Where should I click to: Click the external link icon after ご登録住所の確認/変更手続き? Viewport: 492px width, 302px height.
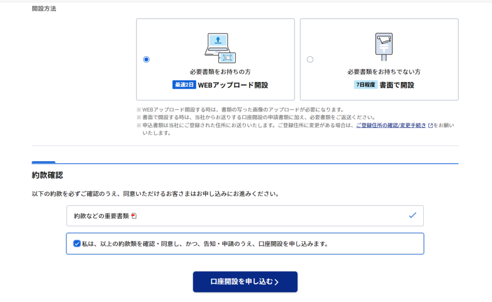[430, 126]
